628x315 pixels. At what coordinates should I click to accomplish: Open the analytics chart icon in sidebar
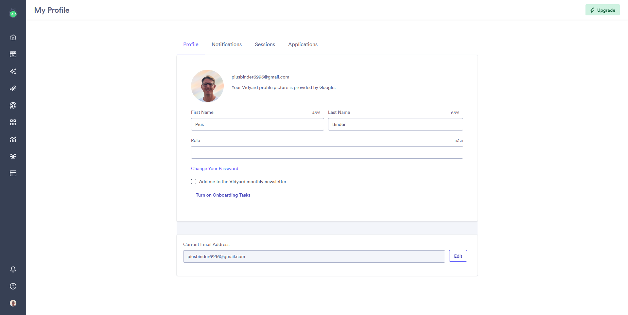click(13, 139)
